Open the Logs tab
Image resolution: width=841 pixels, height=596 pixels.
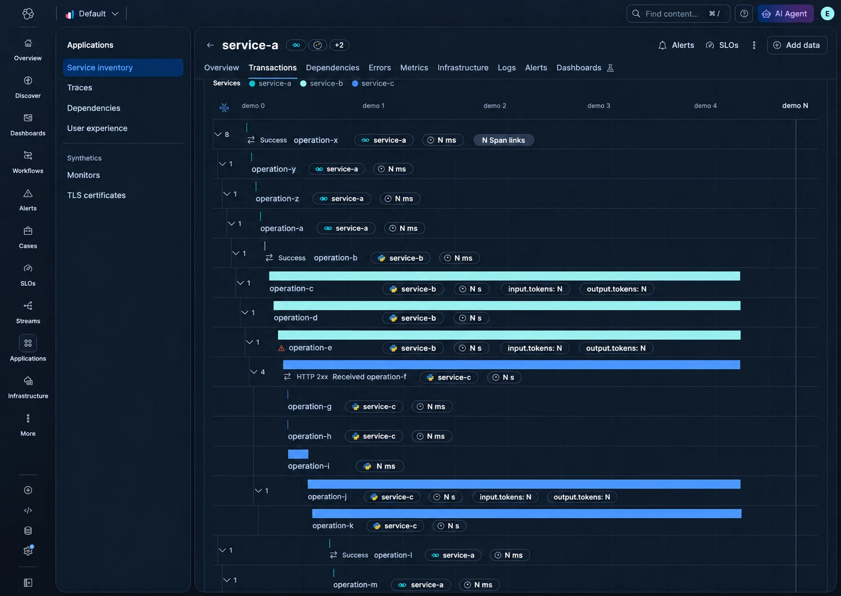point(507,68)
